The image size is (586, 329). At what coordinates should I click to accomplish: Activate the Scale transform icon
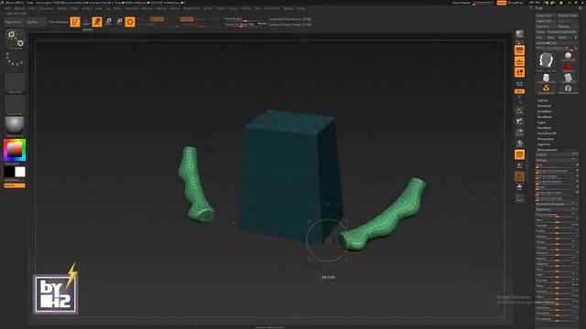point(108,22)
